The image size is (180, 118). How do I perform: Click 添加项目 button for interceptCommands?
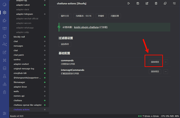click(x=155, y=72)
